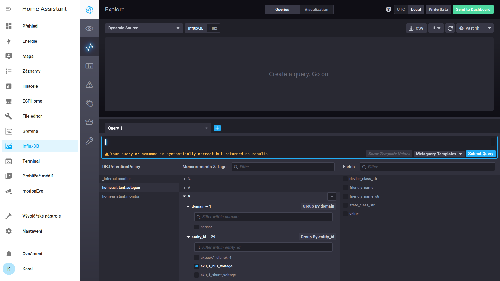The image size is (500, 281).
Task: Open the Prohlížeč médií icon
Action: [x=9, y=176]
